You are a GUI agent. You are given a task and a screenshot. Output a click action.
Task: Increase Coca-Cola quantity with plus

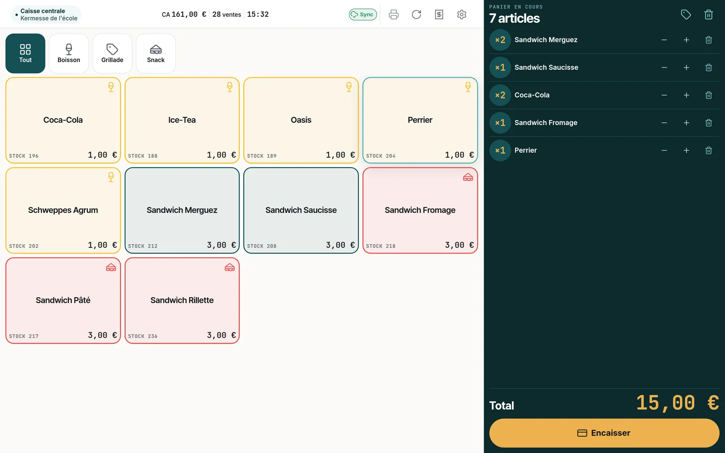pyautogui.click(x=686, y=95)
